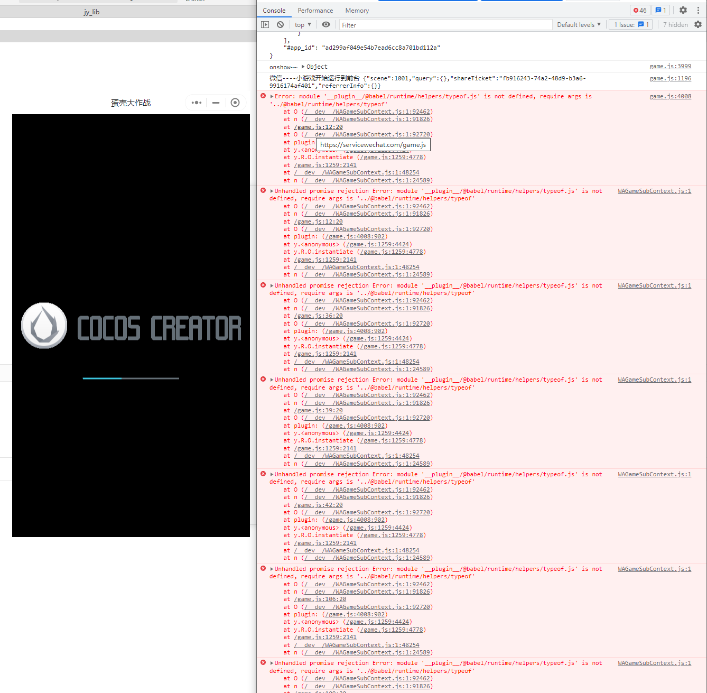Toggle the console sidebar panel icon
The image size is (707, 693).
click(265, 25)
